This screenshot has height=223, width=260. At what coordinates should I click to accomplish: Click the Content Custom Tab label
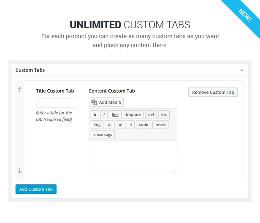click(111, 91)
